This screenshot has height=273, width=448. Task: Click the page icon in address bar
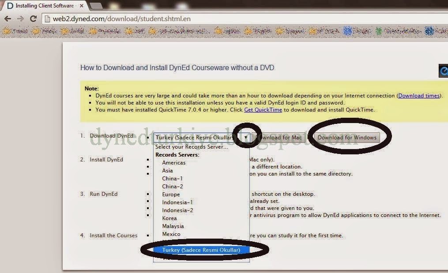click(47, 19)
